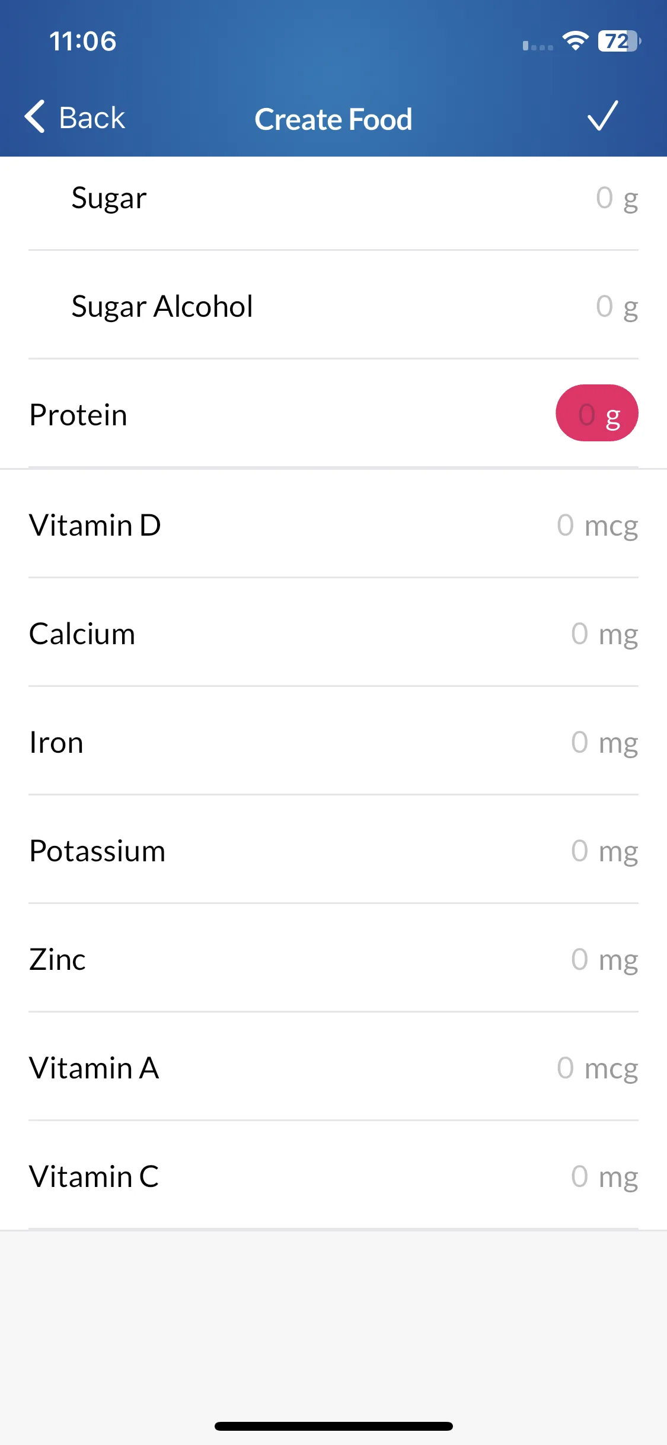Tap the checkmark to save the food
Image resolution: width=667 pixels, height=1445 pixels.
click(602, 116)
